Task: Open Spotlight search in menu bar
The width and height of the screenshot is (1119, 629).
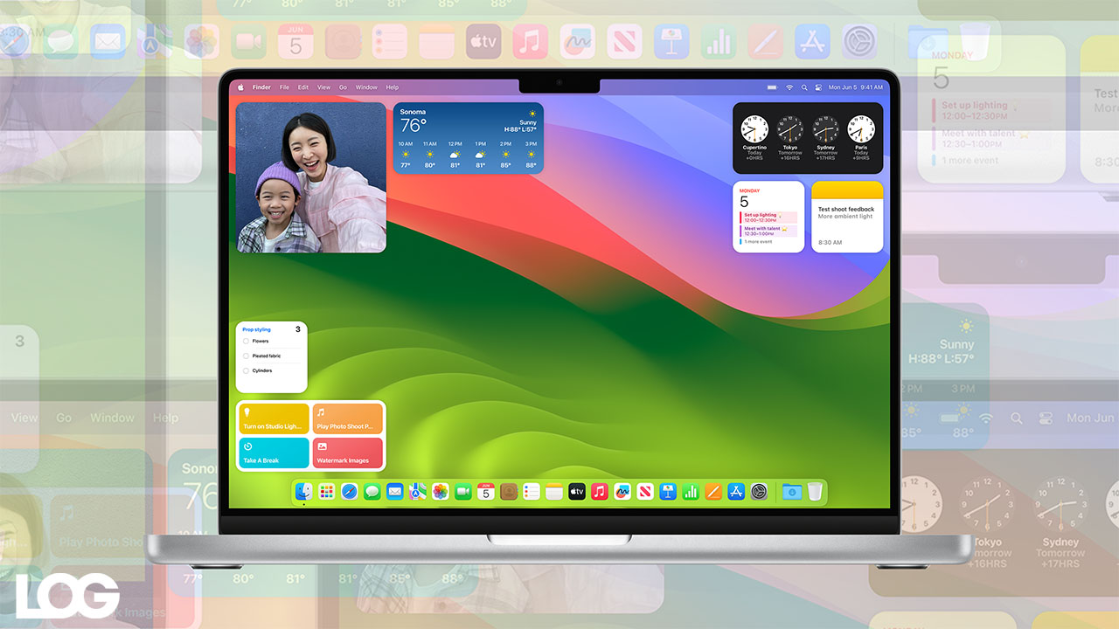Action: 804,87
